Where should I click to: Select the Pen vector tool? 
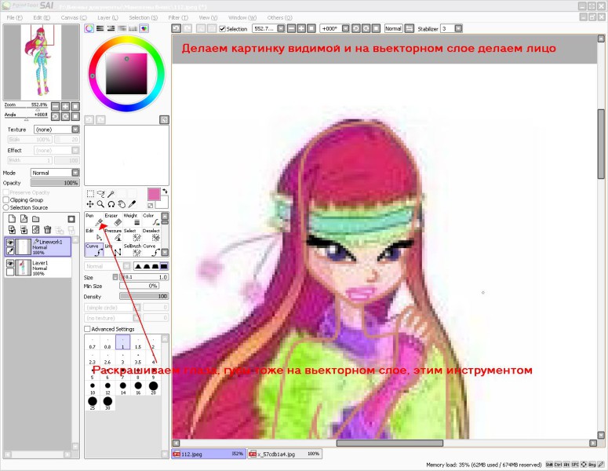tap(94, 219)
